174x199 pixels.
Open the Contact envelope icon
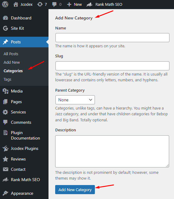pos(5,169)
